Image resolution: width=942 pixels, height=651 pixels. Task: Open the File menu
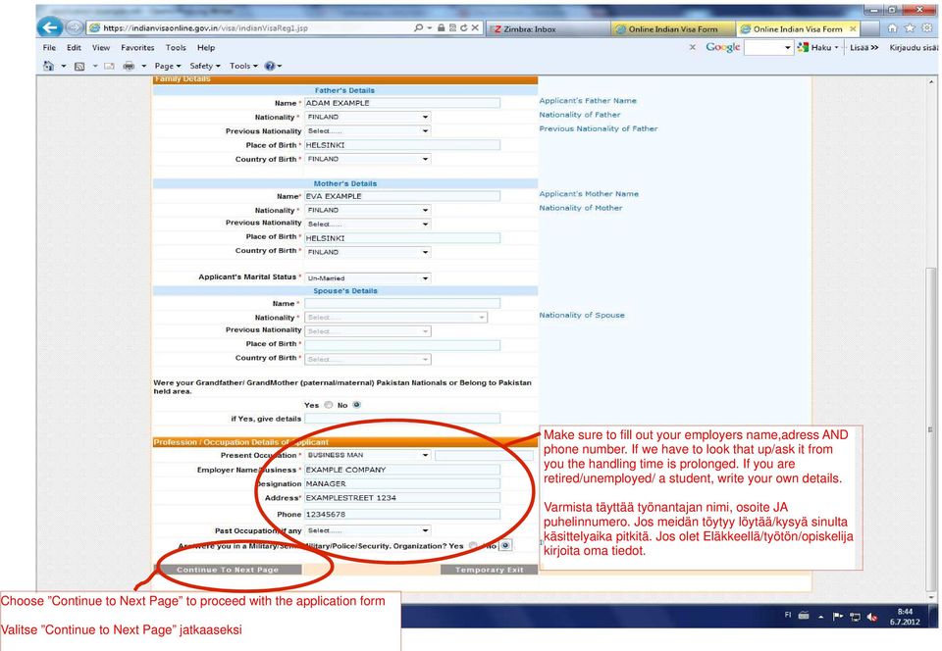tap(49, 47)
